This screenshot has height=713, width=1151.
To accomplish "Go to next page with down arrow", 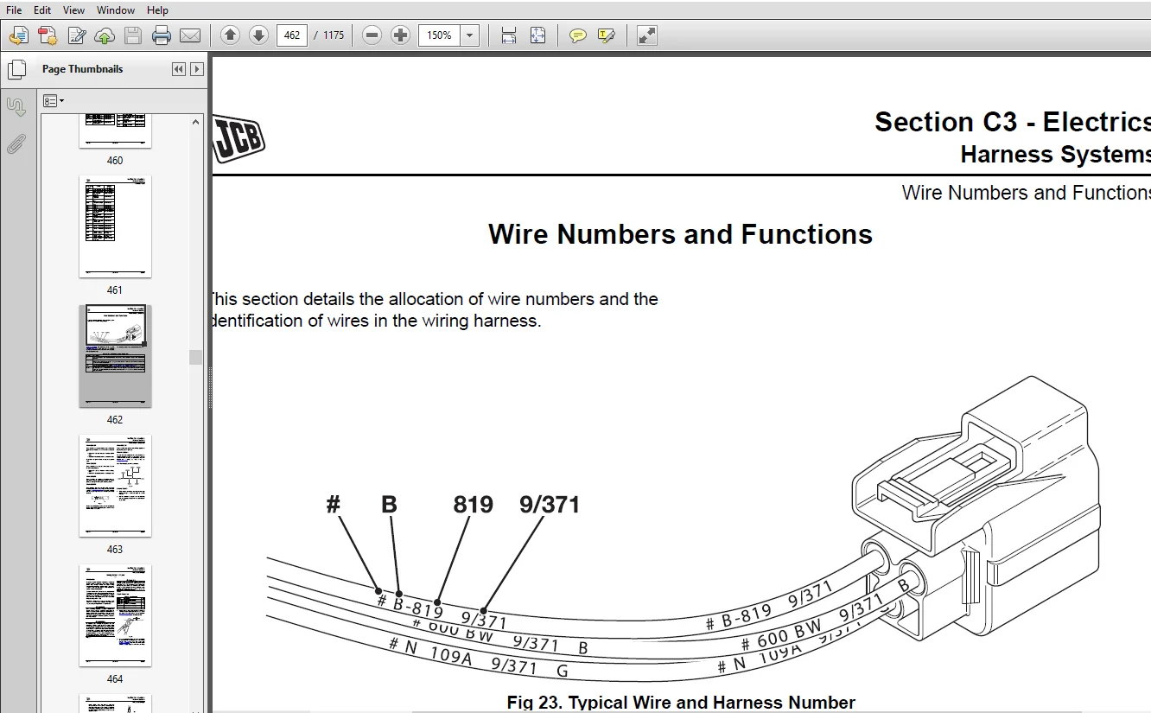I will tap(258, 35).
